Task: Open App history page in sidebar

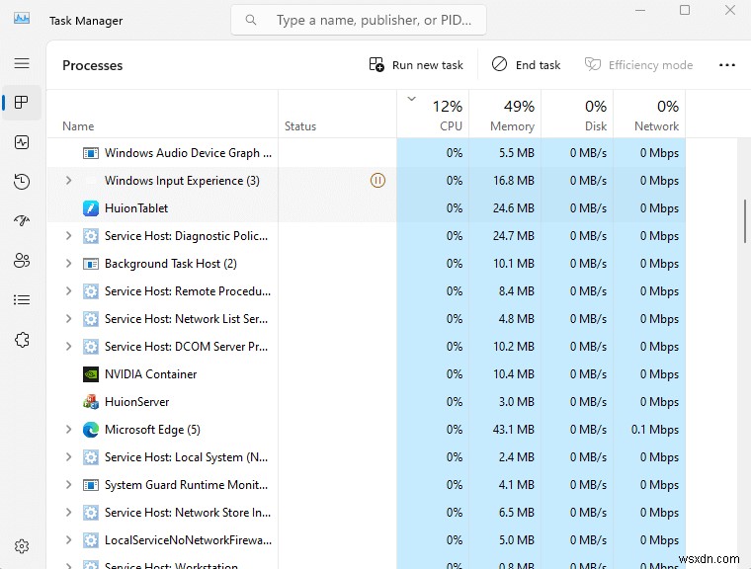Action: pos(22,182)
